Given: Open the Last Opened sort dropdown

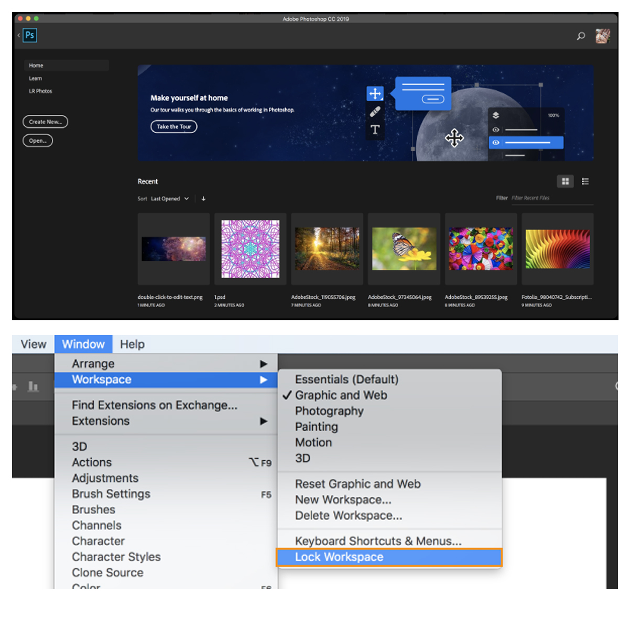Looking at the screenshot, I should (x=169, y=199).
